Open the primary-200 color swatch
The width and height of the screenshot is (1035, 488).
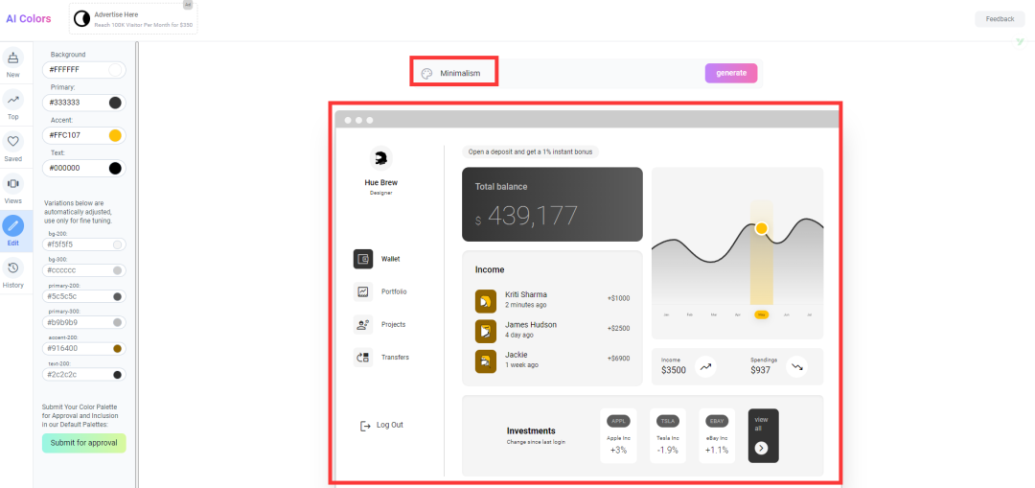point(118,296)
